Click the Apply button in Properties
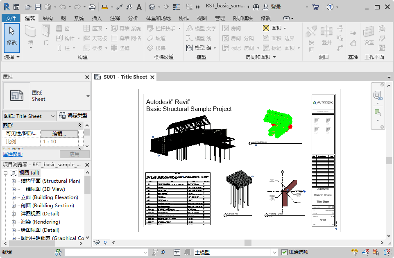 [x=75, y=154]
